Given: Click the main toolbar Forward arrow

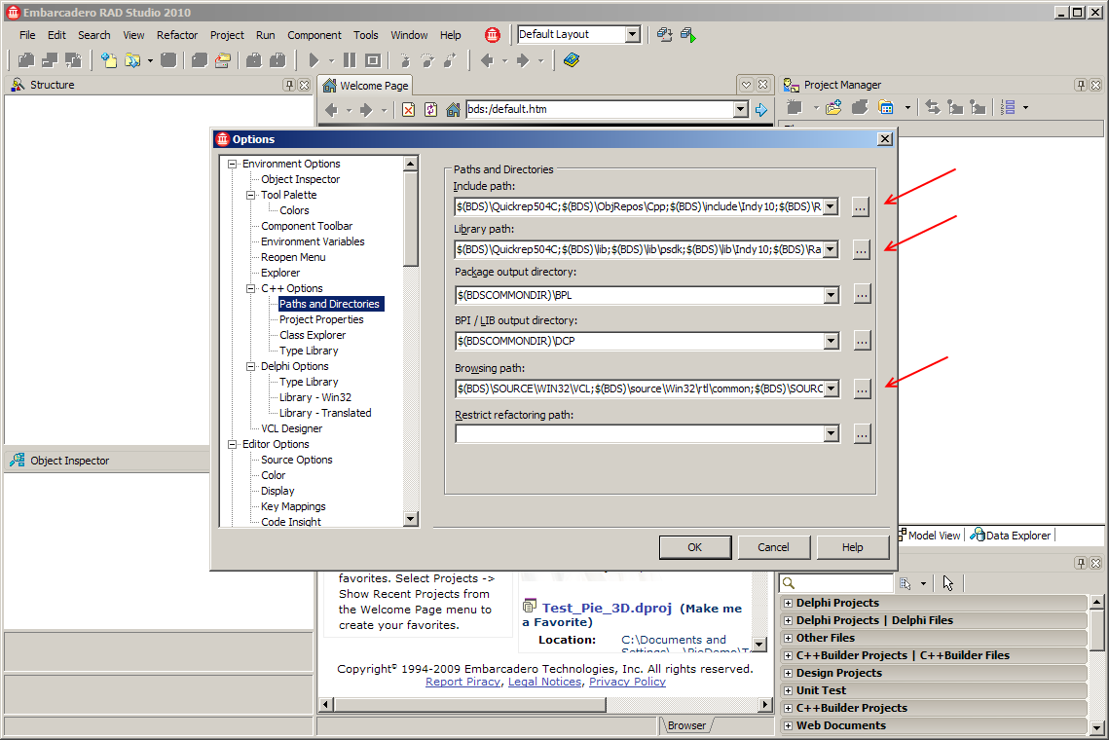Looking at the screenshot, I should click(x=523, y=60).
